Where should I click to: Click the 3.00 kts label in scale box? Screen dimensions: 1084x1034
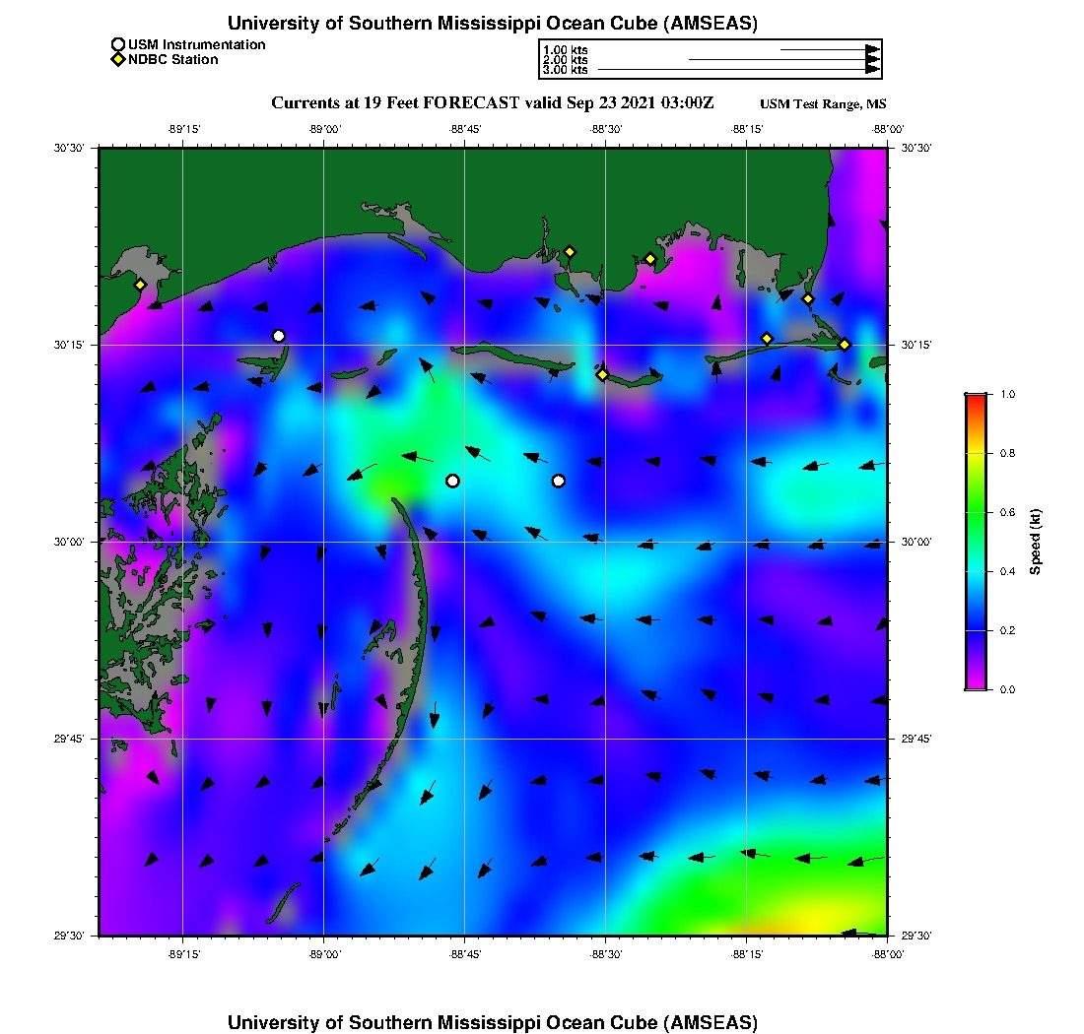[566, 70]
